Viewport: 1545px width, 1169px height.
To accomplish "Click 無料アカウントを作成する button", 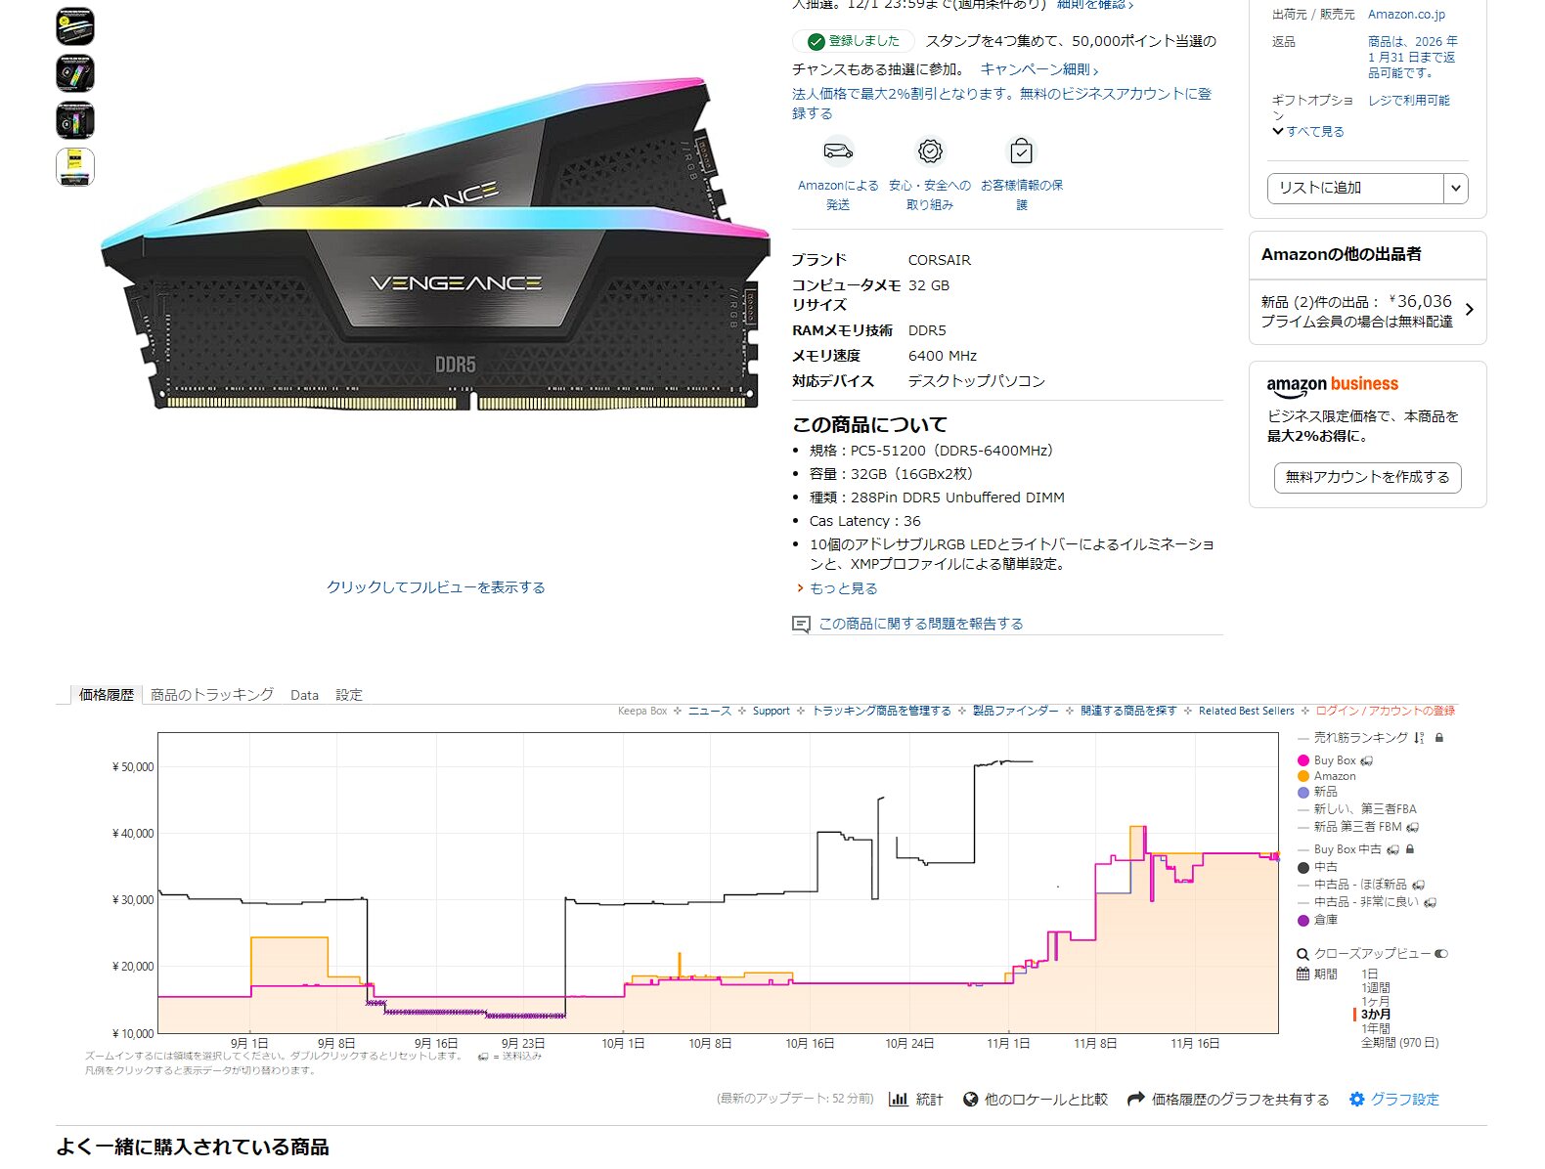I will coord(1367,477).
